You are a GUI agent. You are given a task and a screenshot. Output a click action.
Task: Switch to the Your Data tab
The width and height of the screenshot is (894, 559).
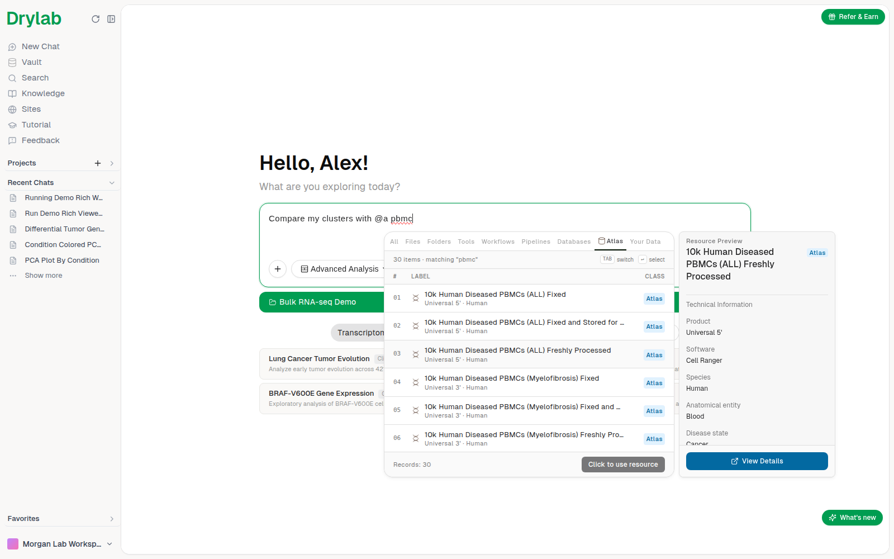coord(645,241)
